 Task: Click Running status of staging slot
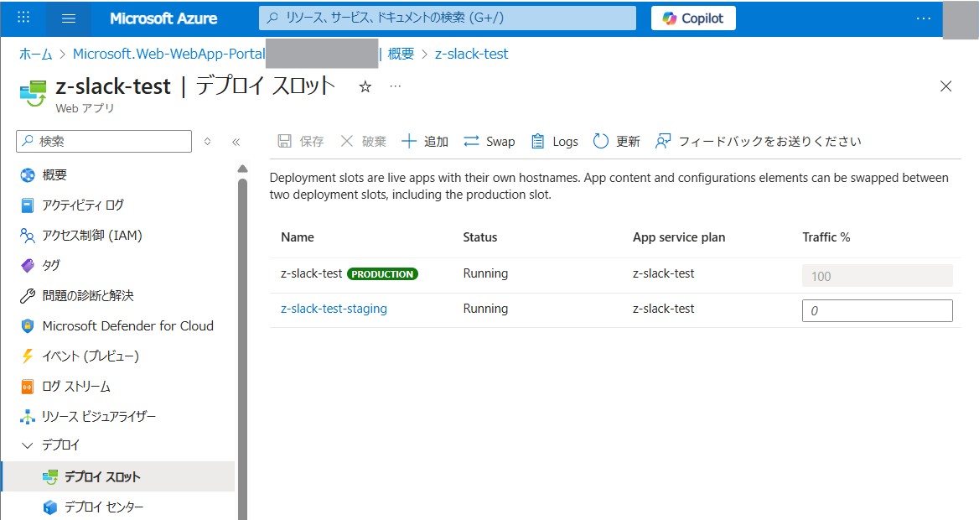[486, 309]
